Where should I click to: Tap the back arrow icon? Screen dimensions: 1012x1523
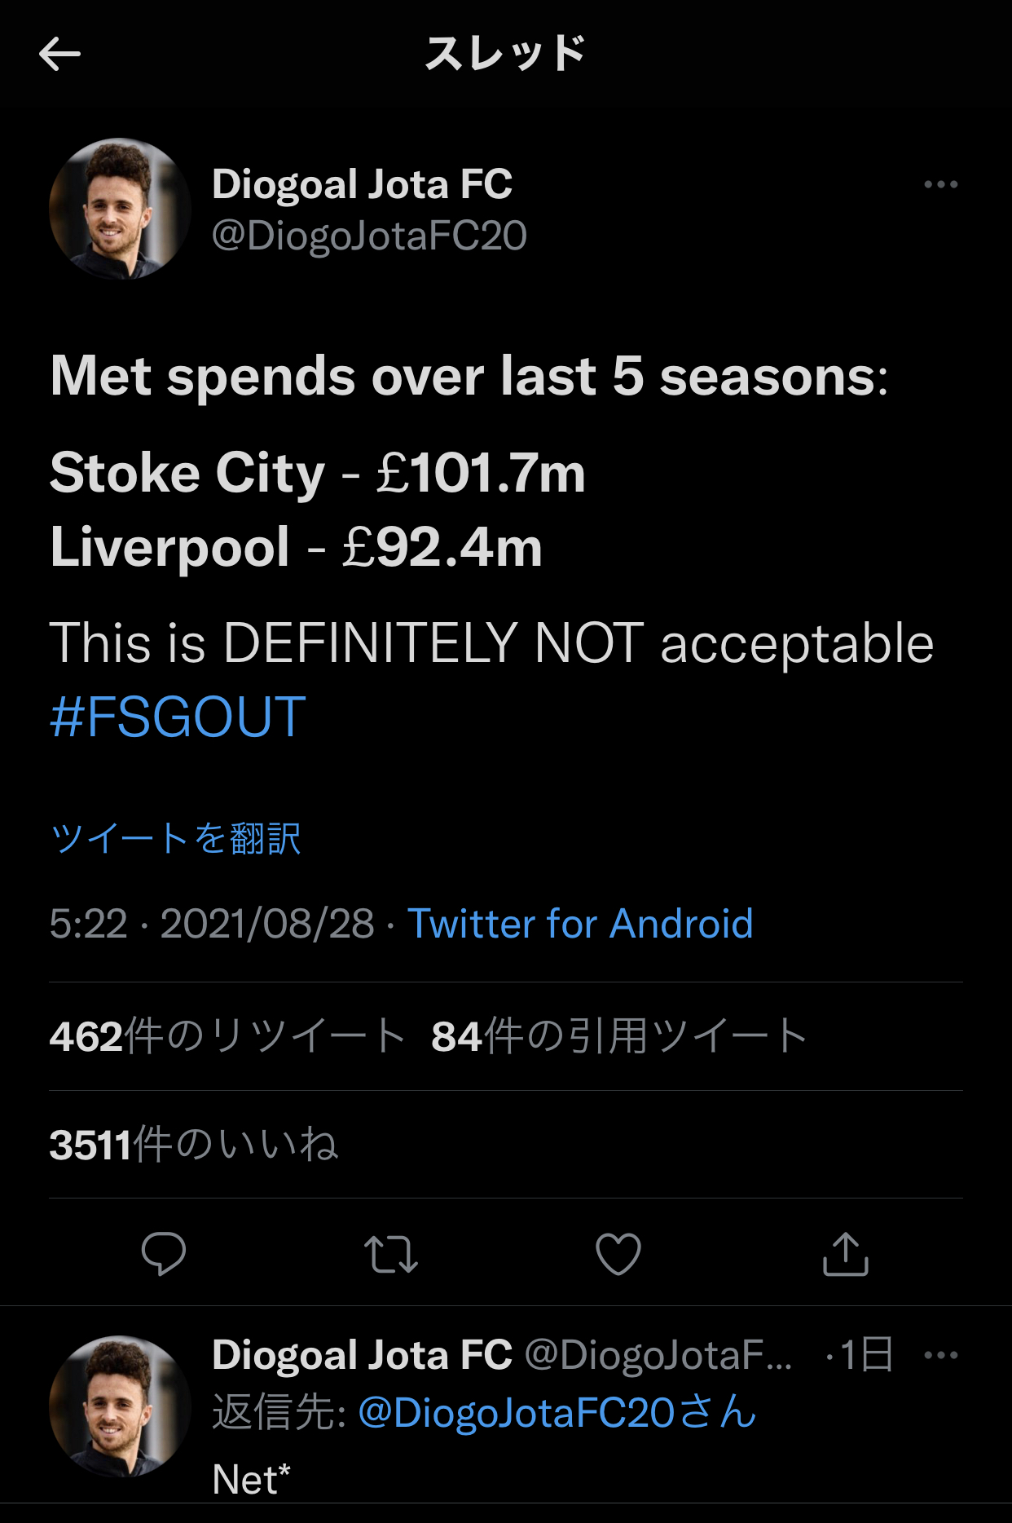pyautogui.click(x=59, y=55)
